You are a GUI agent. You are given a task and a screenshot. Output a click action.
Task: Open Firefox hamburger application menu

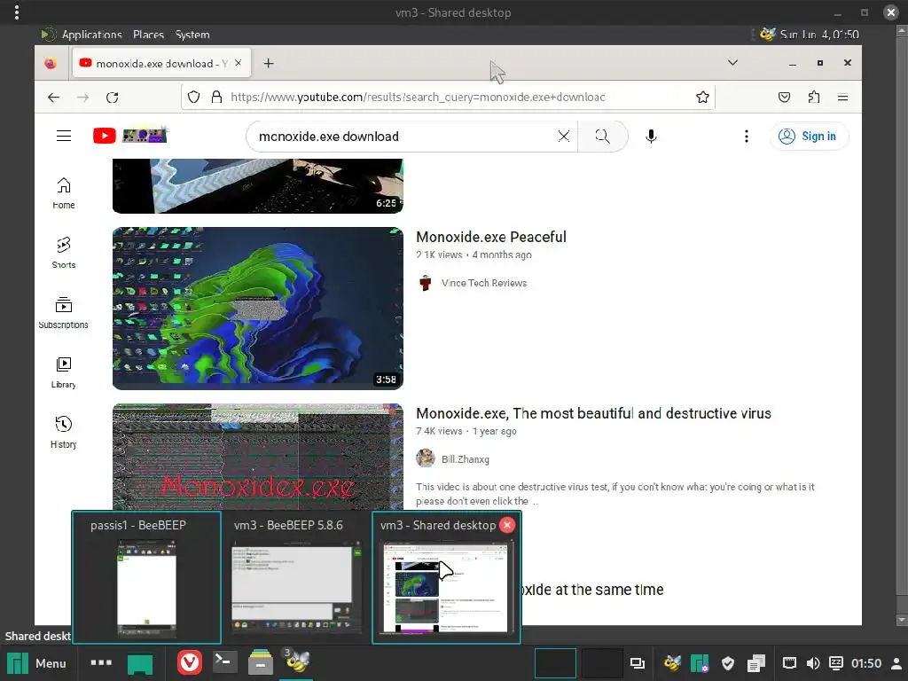pyautogui.click(x=842, y=97)
